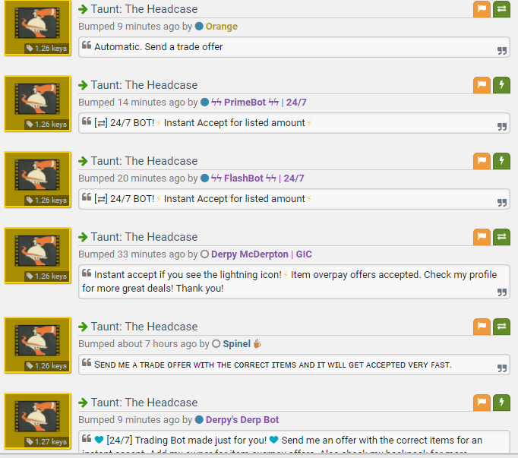The image size is (518, 458).
Task: Click Derpy's Derp Bot lightning trade icon
Action: point(501,403)
